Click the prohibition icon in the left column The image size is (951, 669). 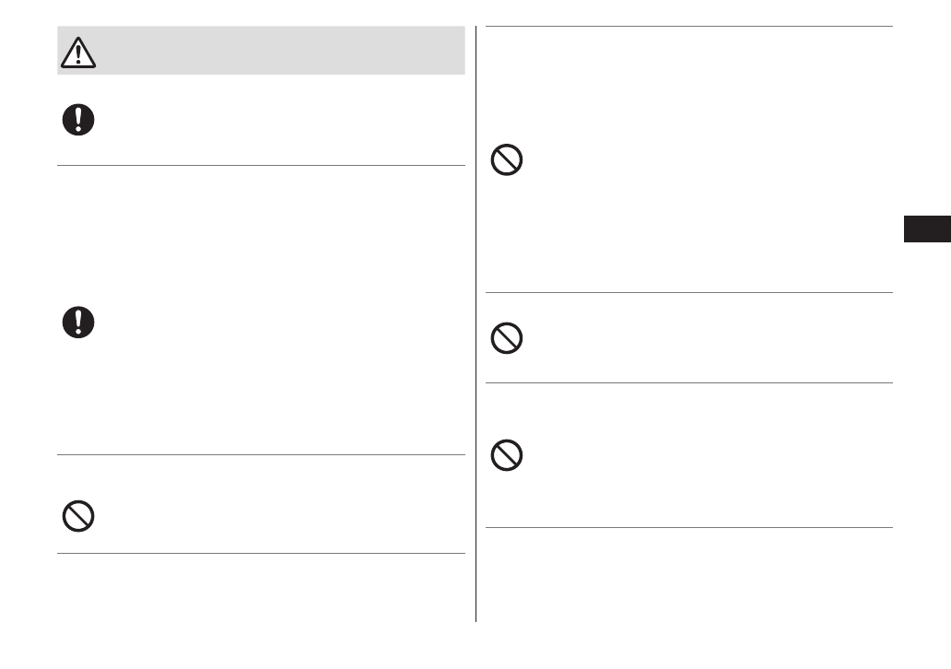tap(78, 515)
